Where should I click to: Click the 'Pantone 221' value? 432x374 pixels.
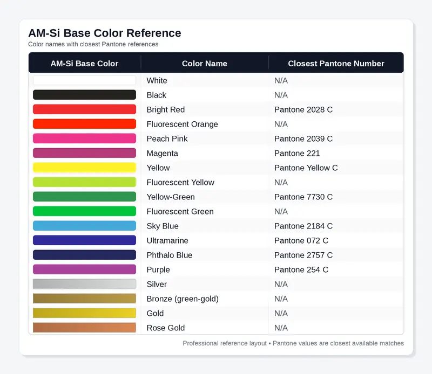pyautogui.click(x=297, y=154)
